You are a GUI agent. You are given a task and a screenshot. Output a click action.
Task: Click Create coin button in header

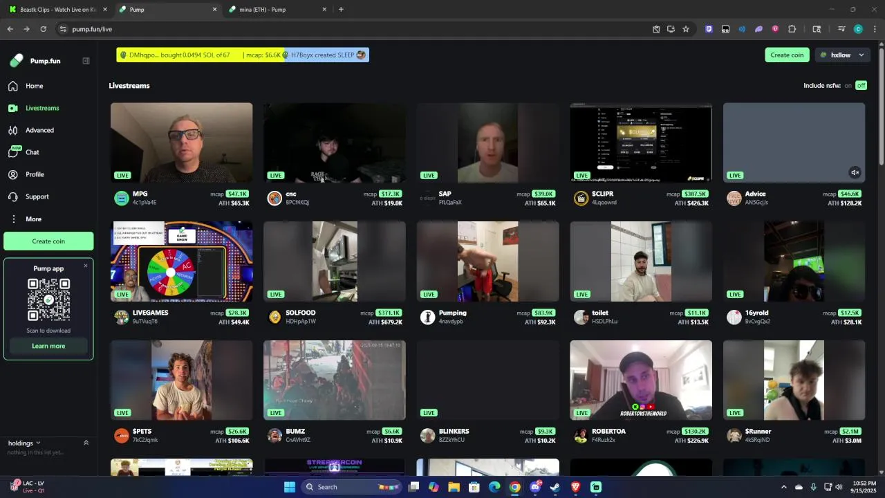tap(787, 55)
